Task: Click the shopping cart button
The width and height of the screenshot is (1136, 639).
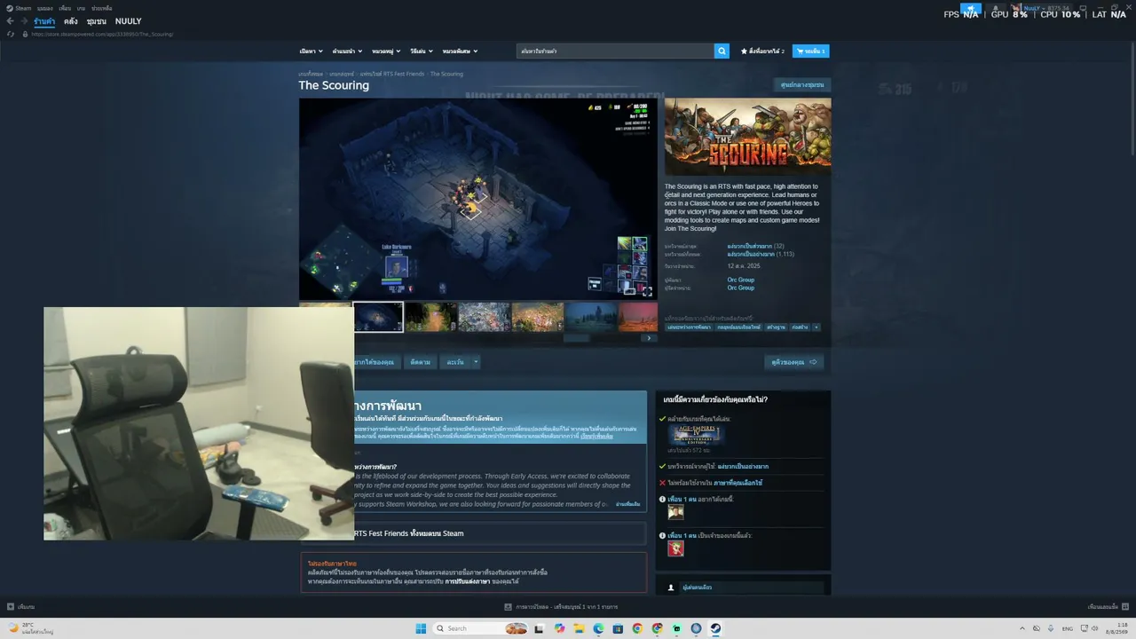Action: [x=810, y=51]
